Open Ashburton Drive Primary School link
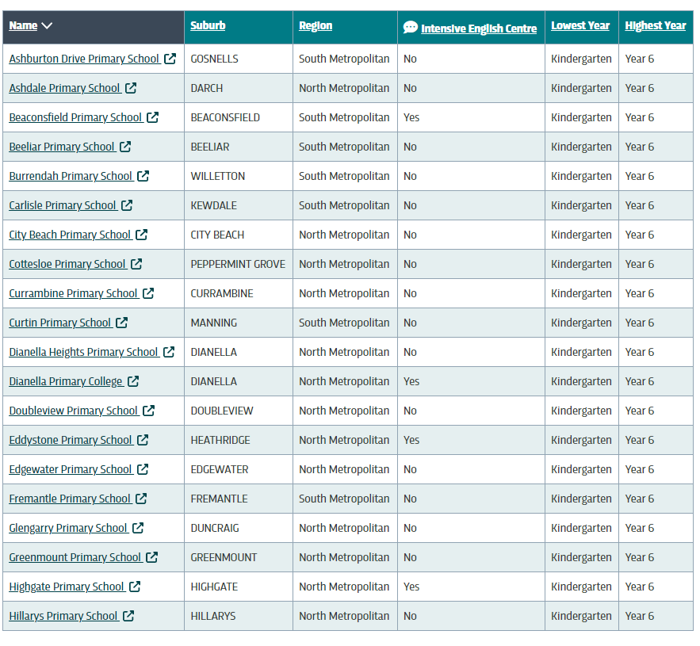 tap(84, 59)
